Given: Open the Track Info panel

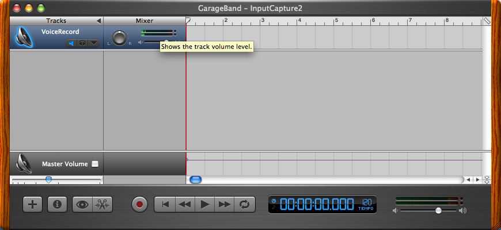Looking at the screenshot, I should 56,204.
